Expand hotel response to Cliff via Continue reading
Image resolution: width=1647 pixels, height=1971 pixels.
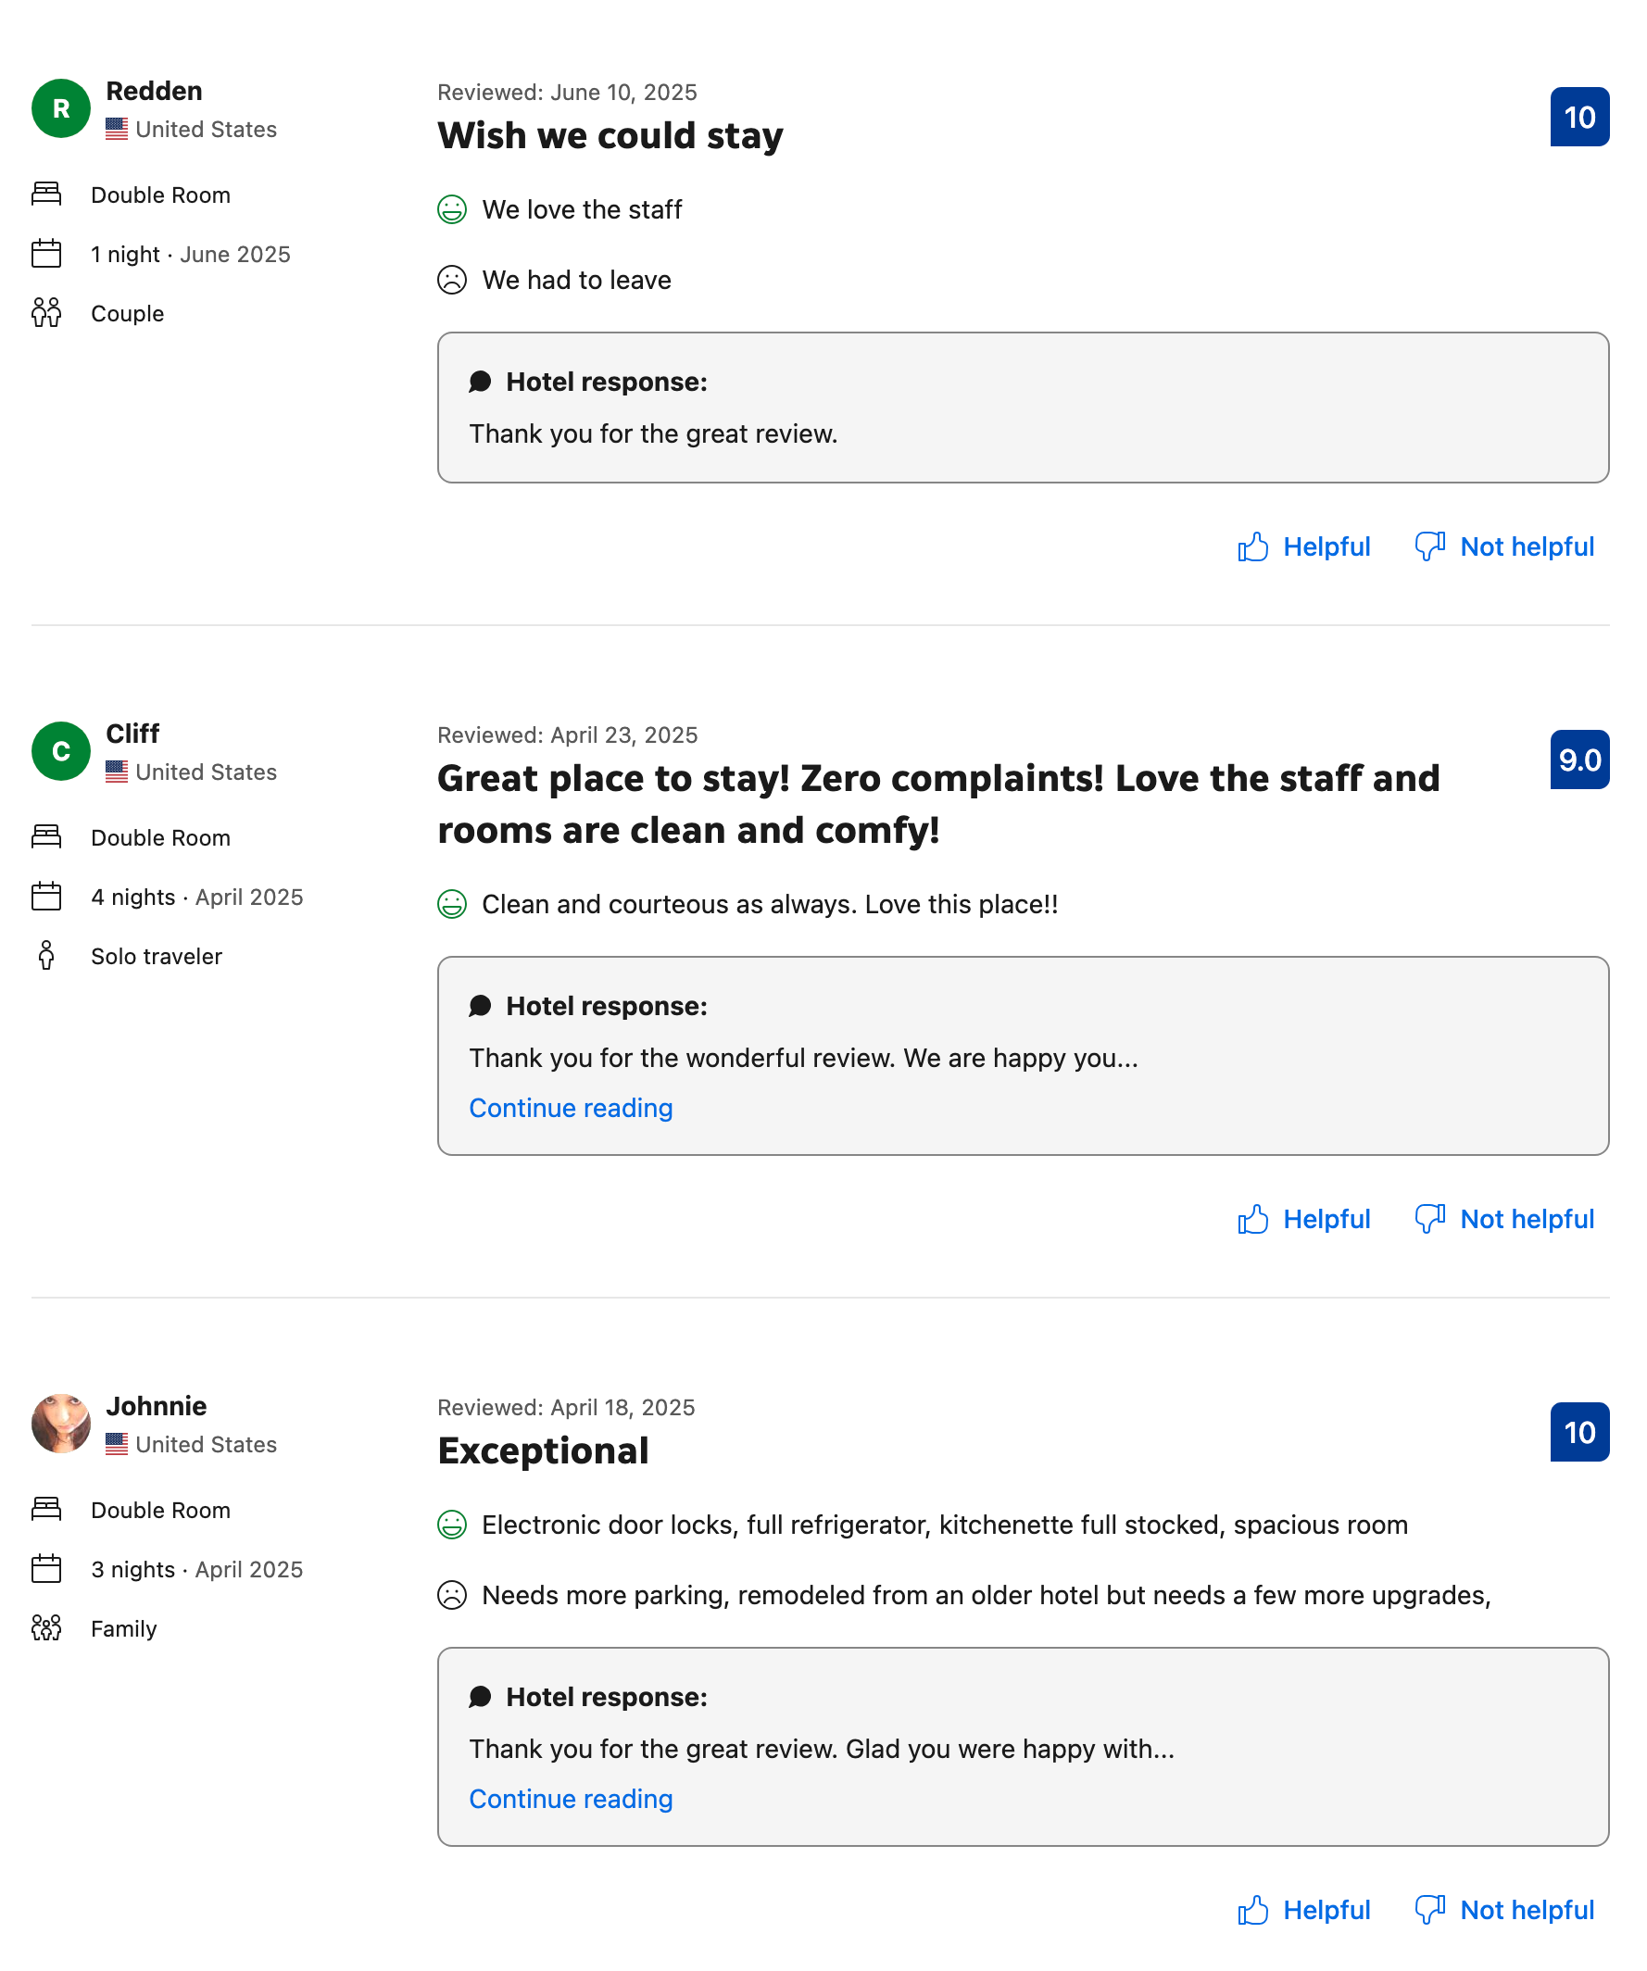[572, 1111]
